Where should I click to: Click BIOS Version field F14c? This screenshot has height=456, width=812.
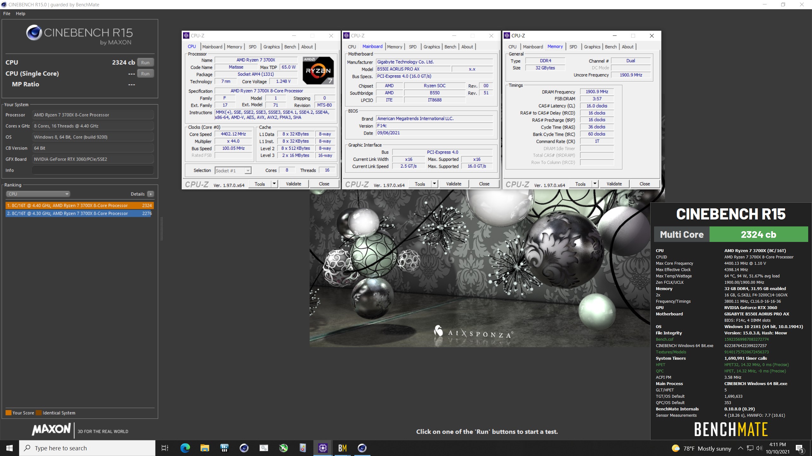pyautogui.click(x=434, y=126)
